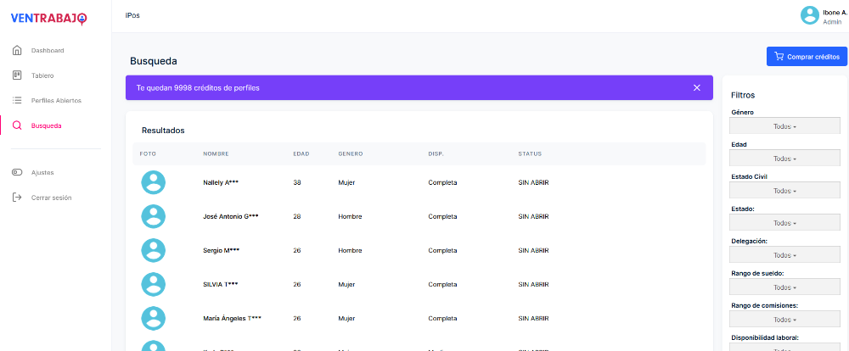Open the Delegación filter dropdown
The width and height of the screenshot is (849, 351).
(x=784, y=255)
